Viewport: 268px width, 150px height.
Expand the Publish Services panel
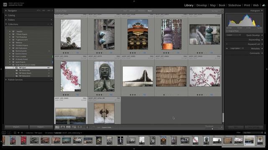tap(6, 80)
